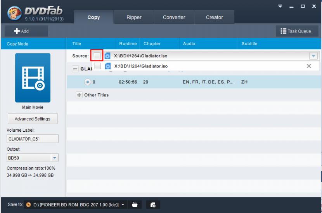Click the audio languages EN, FR, IT, DE, ES
322x213 pixels.
pyautogui.click(x=208, y=82)
